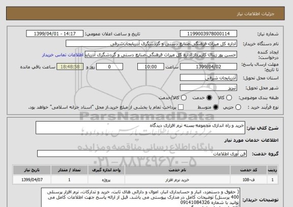Click the ساعت باقی مانده label
293x207 pixels.
click(x=38, y=67)
